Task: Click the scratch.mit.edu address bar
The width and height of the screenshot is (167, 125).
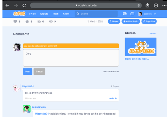Action: click(86, 6)
